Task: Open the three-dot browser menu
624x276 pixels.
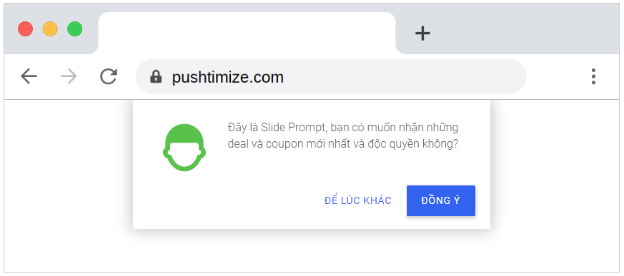Action: point(593,76)
